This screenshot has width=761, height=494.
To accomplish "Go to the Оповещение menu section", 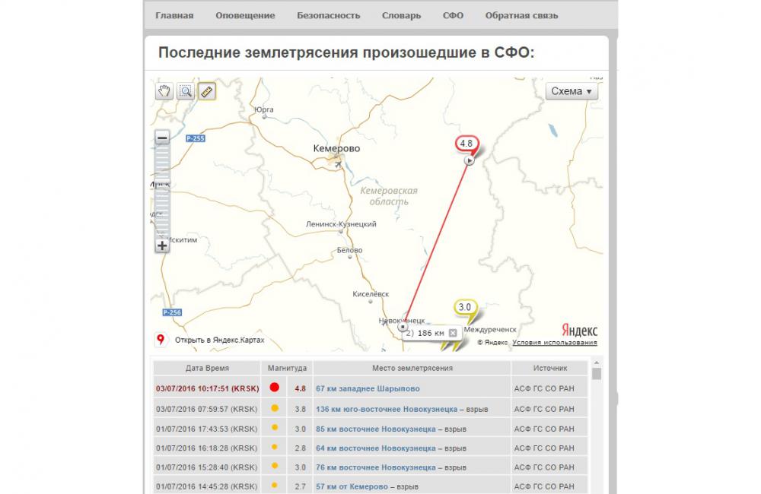I will [x=245, y=15].
